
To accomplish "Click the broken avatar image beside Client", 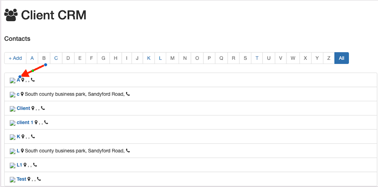I will pyautogui.click(x=12, y=109).
